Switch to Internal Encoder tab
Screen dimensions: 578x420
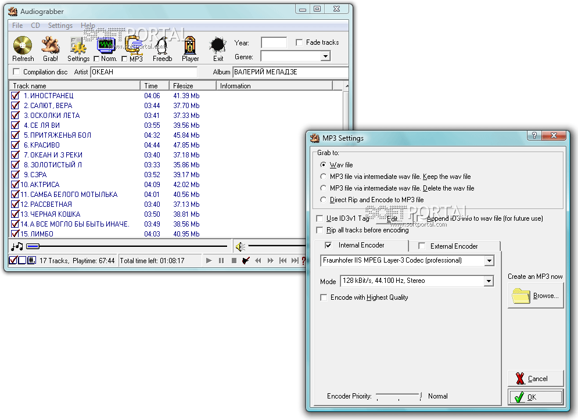point(361,245)
